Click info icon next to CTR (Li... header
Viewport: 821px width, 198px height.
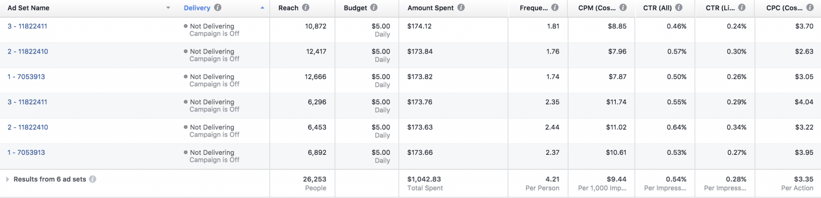pos(742,8)
